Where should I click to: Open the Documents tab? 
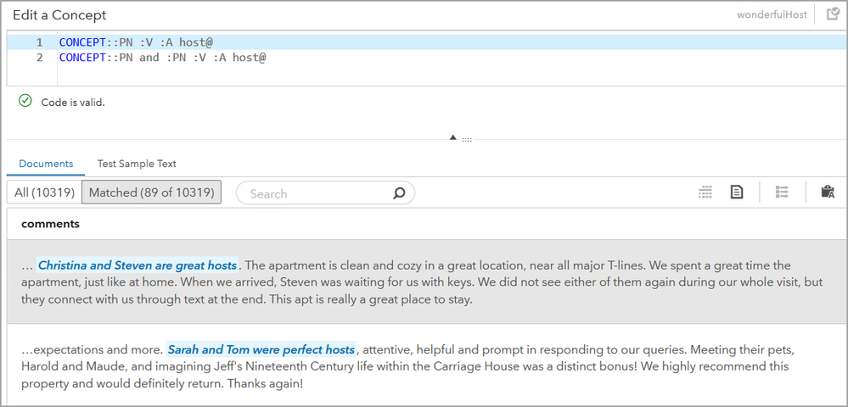(46, 164)
